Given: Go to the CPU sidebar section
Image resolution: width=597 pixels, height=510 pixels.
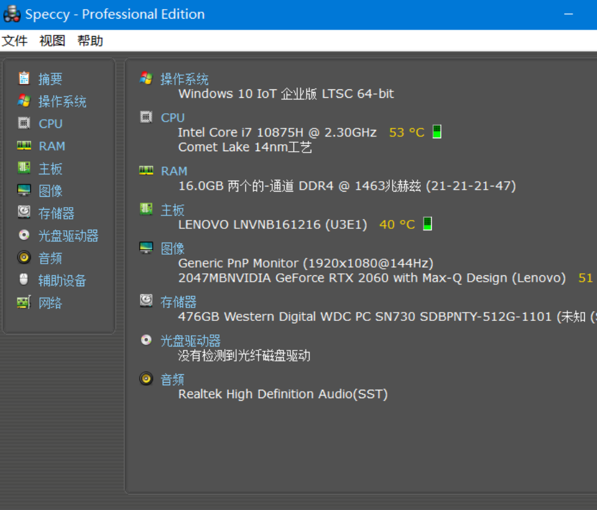Looking at the screenshot, I should 51,123.
